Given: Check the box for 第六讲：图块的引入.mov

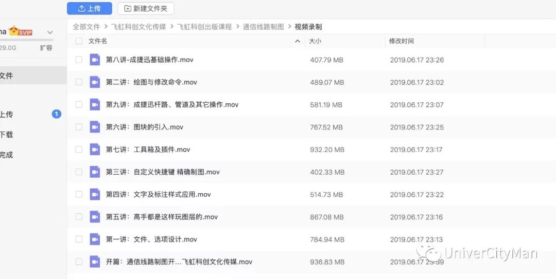Looking at the screenshot, I should pyautogui.click(x=79, y=127).
